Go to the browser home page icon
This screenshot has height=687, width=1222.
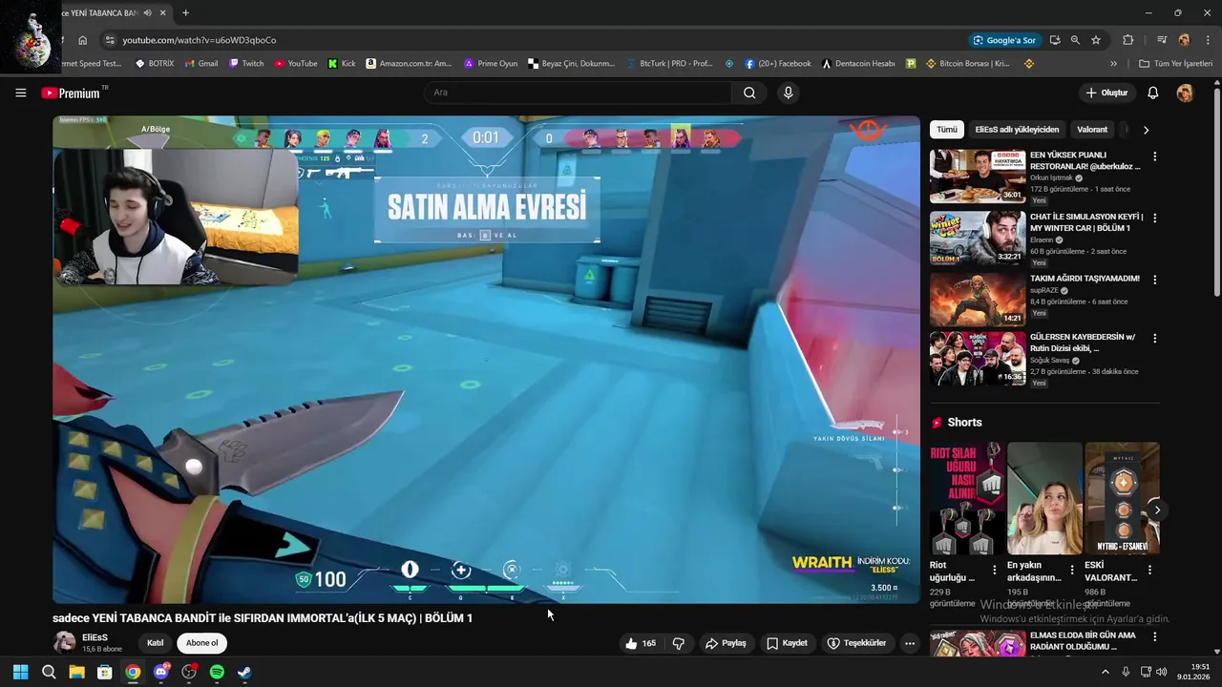coord(82,40)
